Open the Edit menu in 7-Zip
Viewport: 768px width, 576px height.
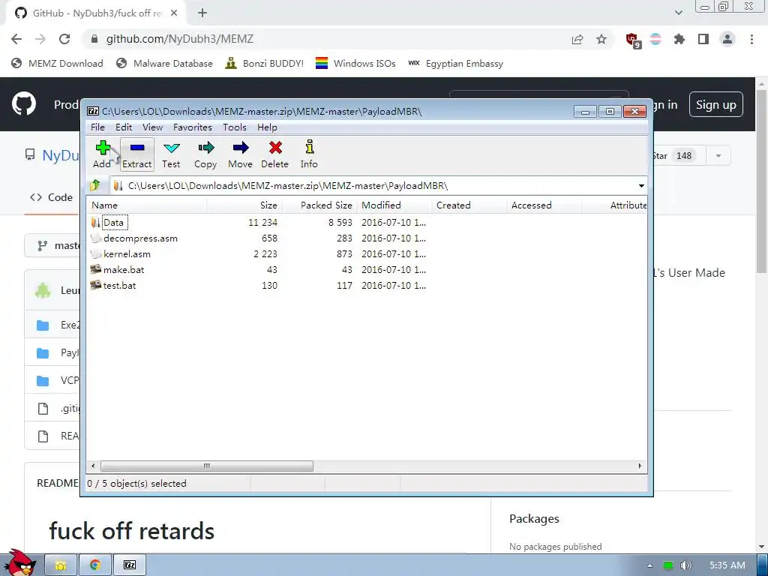(x=124, y=127)
